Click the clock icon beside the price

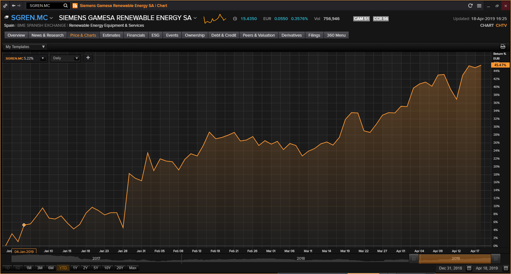(235, 19)
